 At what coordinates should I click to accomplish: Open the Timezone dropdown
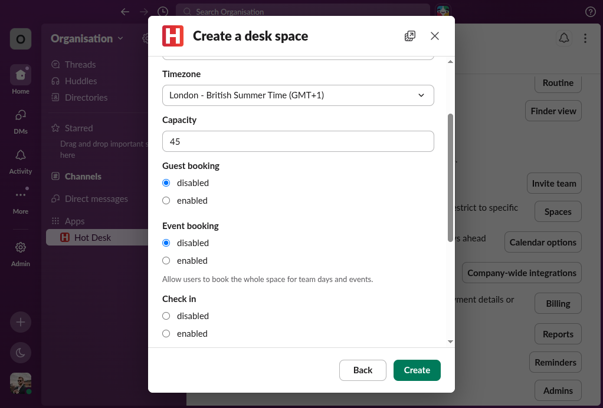(298, 95)
